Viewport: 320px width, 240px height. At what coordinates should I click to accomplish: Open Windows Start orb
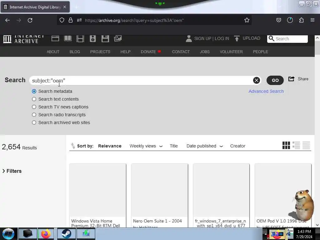pos(8,234)
